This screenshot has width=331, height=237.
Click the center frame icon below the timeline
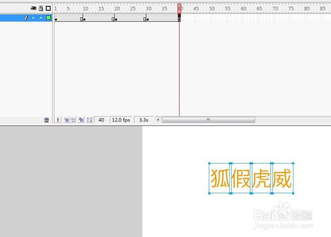coord(58,120)
